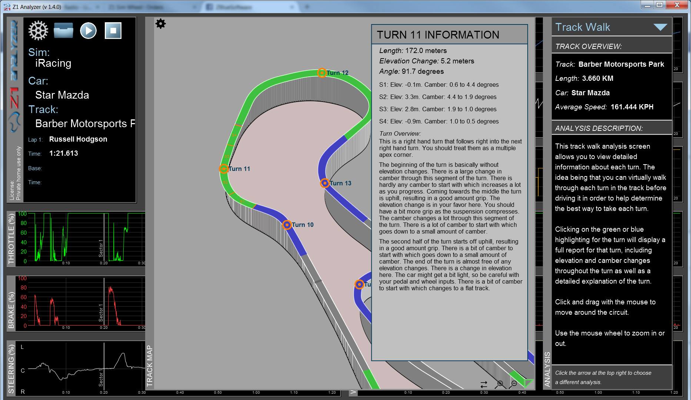Select the Turn 10 marker
This screenshot has height=400, width=691.
[287, 225]
